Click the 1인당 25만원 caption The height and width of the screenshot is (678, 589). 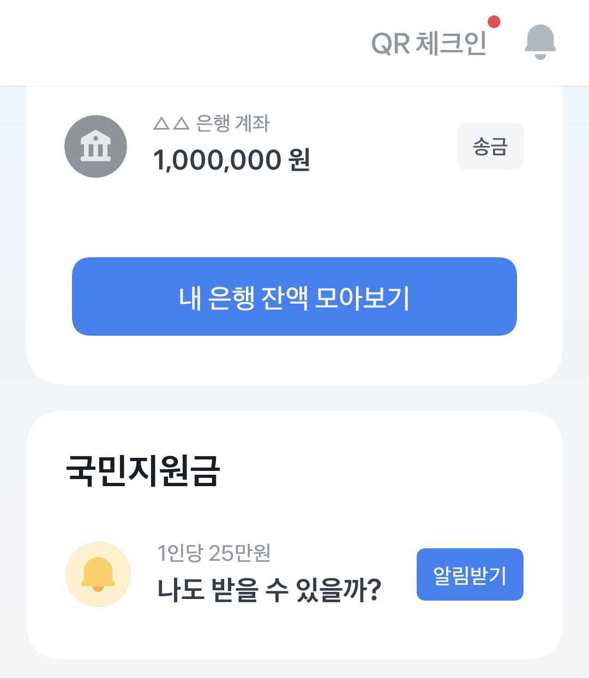coord(214,553)
